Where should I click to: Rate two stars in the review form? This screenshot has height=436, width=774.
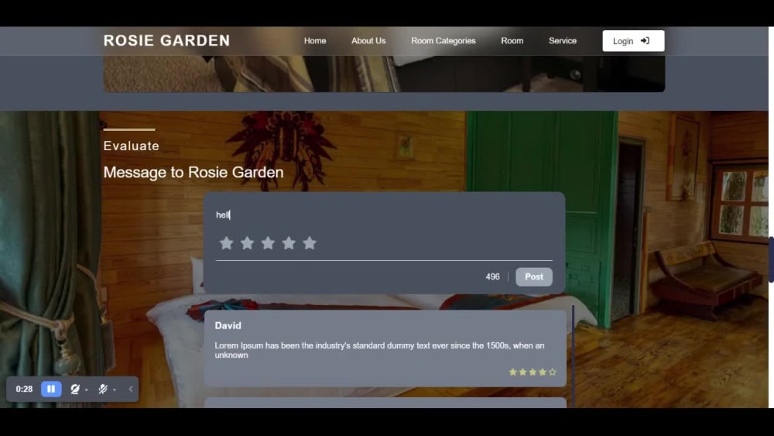(x=248, y=243)
